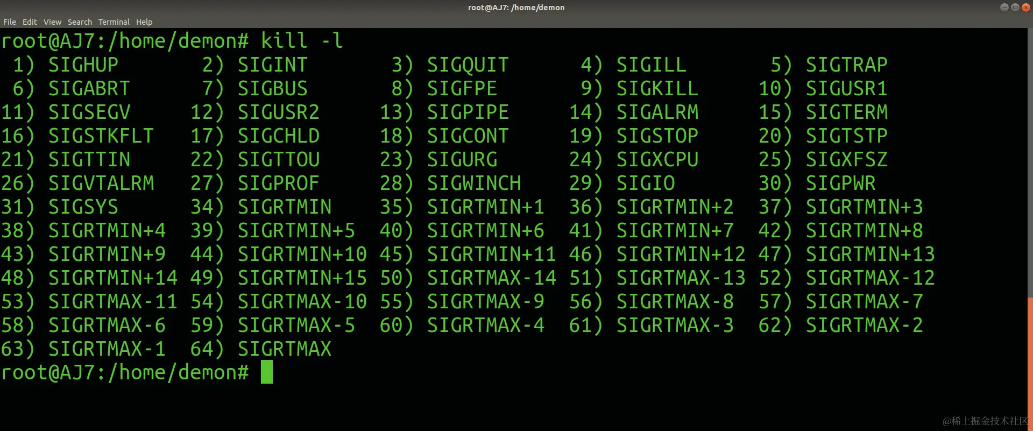1033x431 pixels.
Task: Click the SIGRTMAX-1 signal name
Action: [x=107, y=349]
